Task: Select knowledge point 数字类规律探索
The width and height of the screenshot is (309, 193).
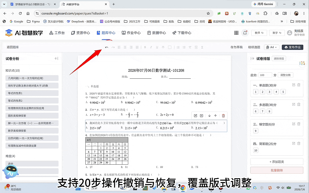Action: pos(32,131)
